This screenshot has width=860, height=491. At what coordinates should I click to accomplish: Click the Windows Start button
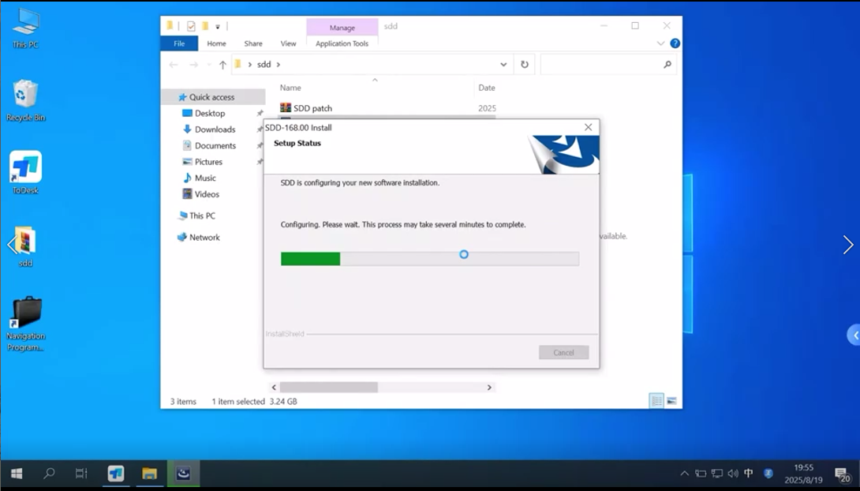tap(17, 473)
